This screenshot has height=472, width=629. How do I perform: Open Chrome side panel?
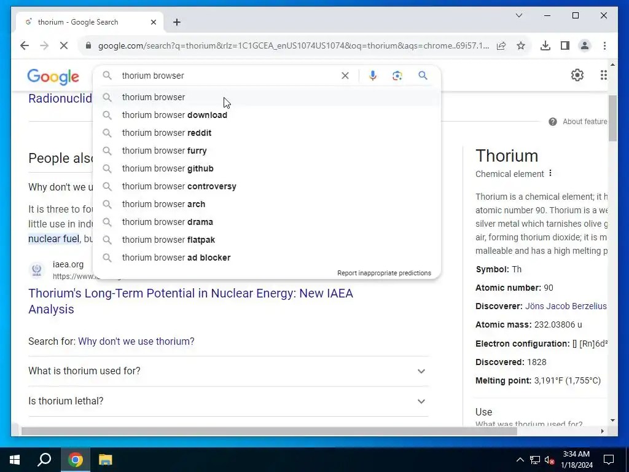[x=565, y=45]
